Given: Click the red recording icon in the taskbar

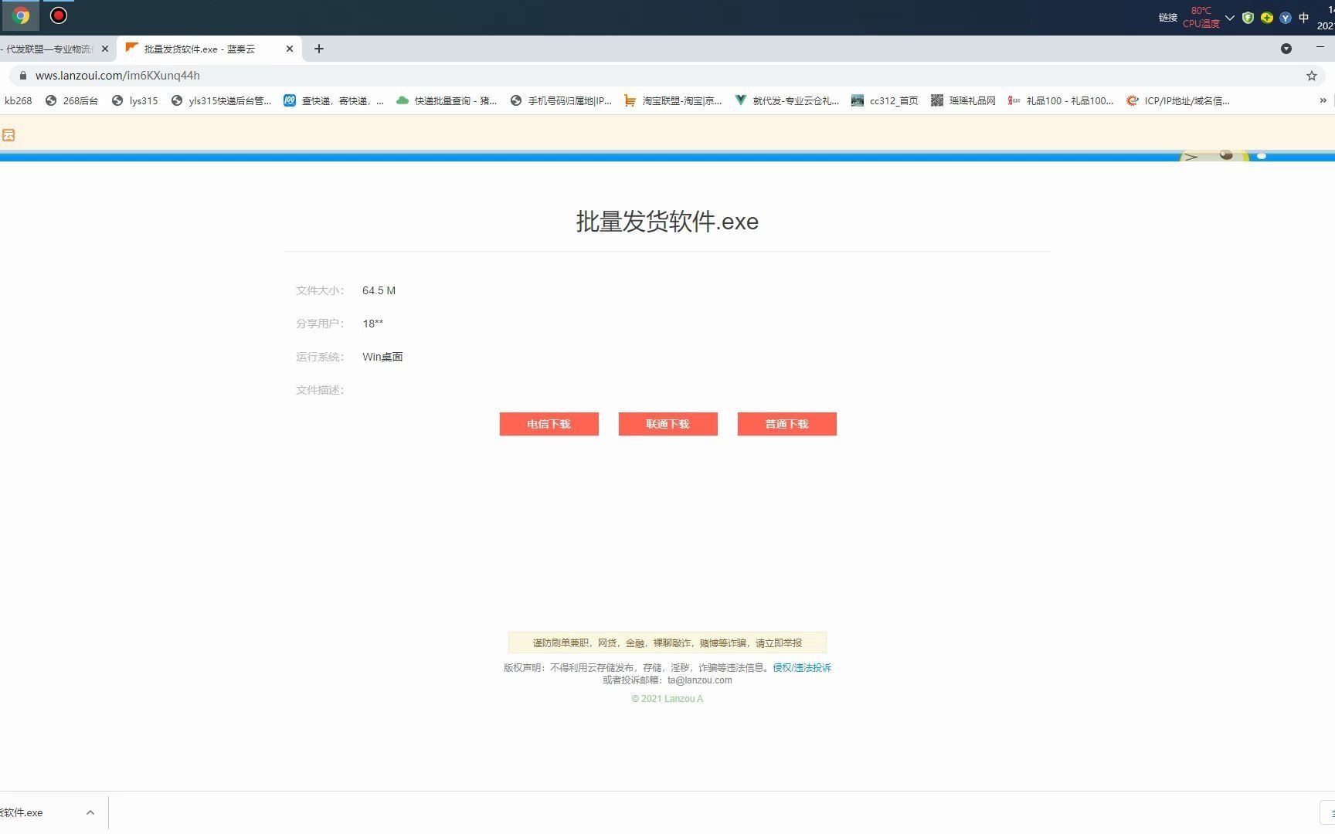Looking at the screenshot, I should 58,15.
